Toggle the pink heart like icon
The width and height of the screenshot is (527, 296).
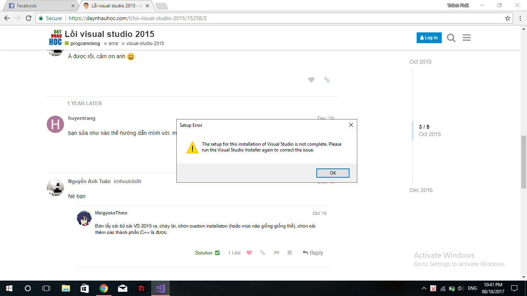pyautogui.click(x=249, y=253)
